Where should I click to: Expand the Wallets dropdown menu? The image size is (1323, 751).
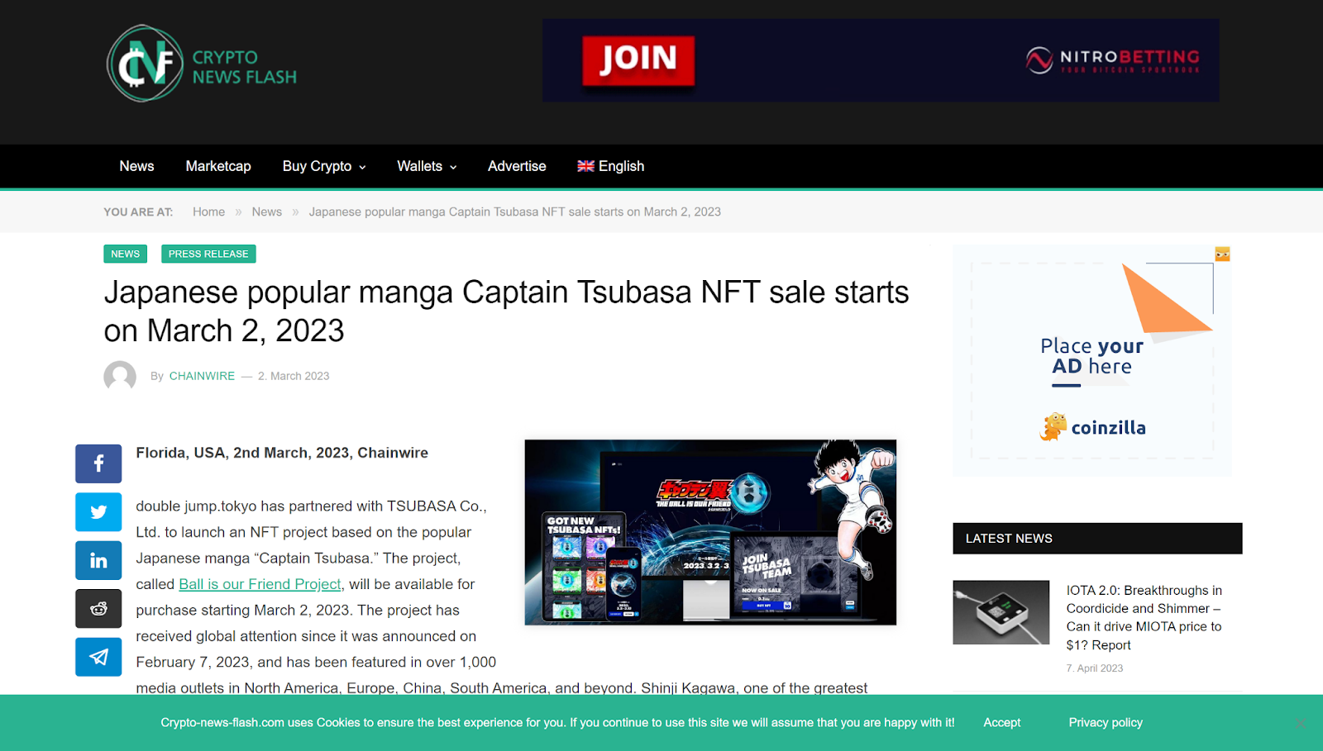tap(427, 166)
